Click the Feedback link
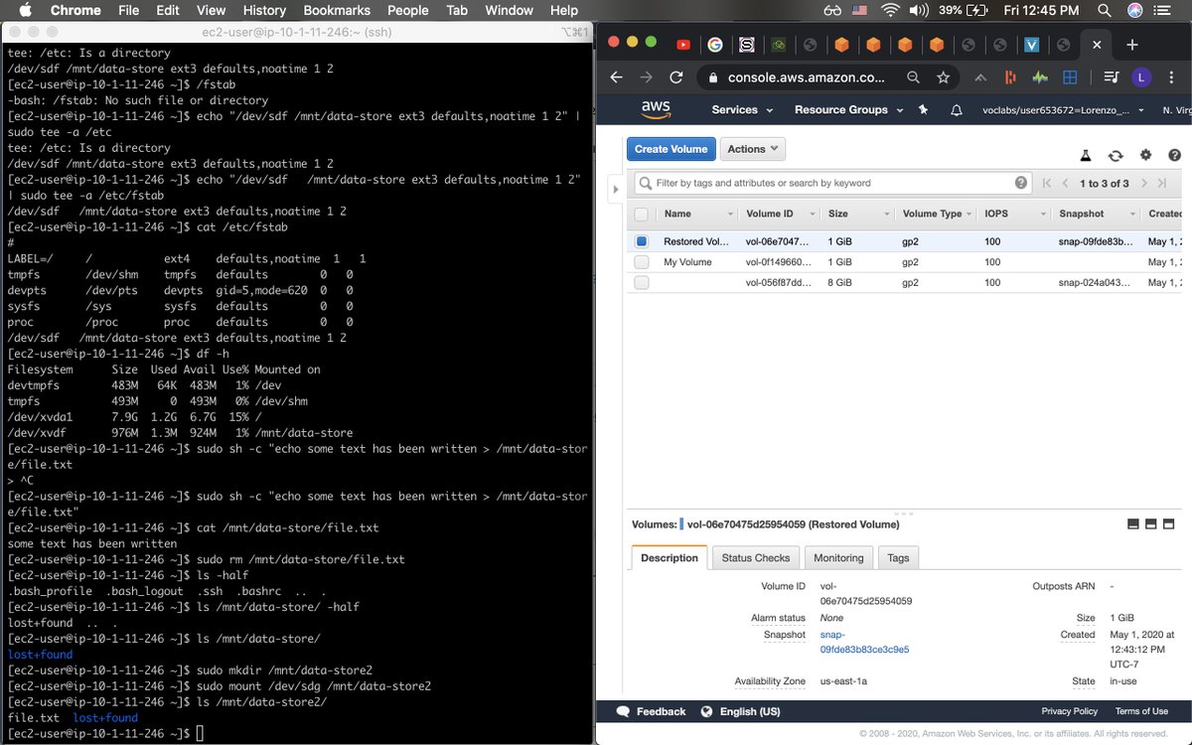The width and height of the screenshot is (1192, 745). (x=652, y=711)
